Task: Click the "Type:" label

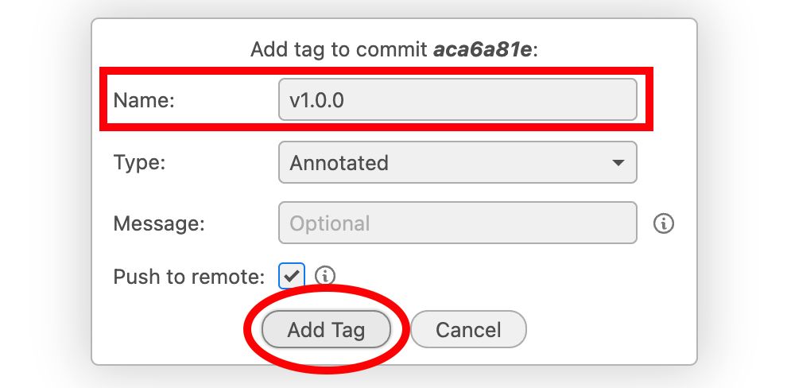Action: 140,163
